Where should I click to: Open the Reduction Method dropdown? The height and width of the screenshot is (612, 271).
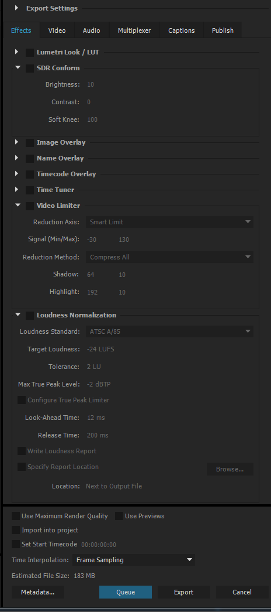coord(169,257)
